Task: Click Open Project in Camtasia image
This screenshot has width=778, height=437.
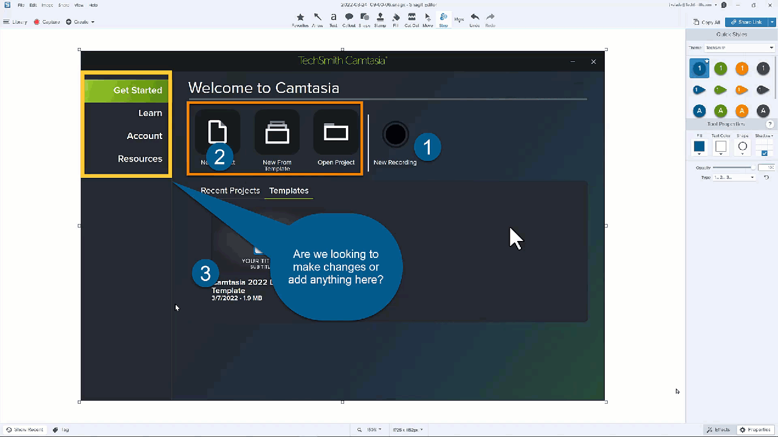Action: 336,138
